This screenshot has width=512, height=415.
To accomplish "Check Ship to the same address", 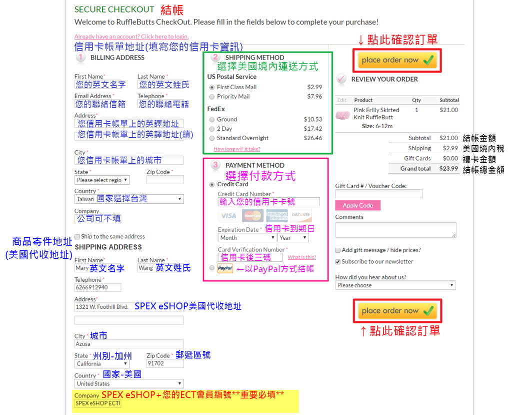I will click(x=77, y=237).
